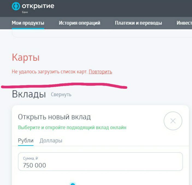Click the Вклады section heading
This screenshot has height=185, width=192.
click(29, 94)
